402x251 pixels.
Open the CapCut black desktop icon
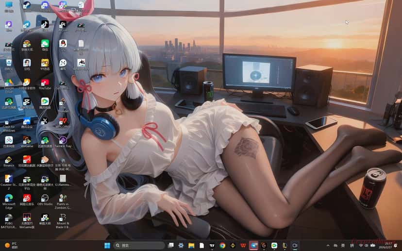pos(27,103)
